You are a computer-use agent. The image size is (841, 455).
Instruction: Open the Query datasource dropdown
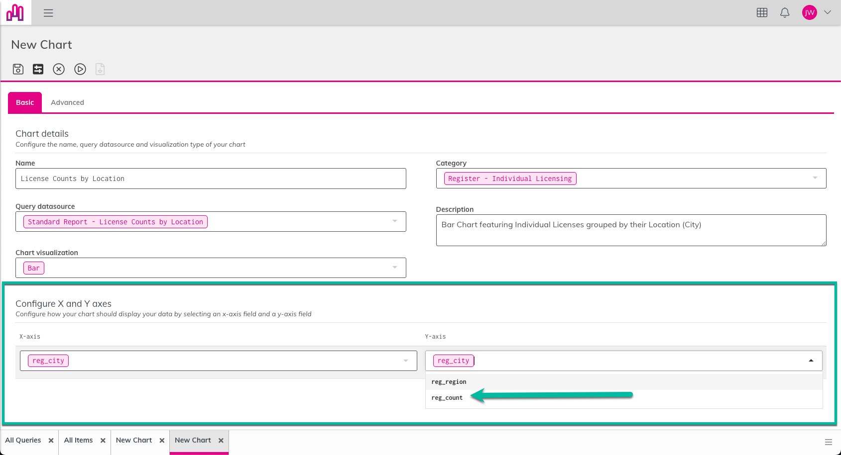pyautogui.click(x=395, y=221)
